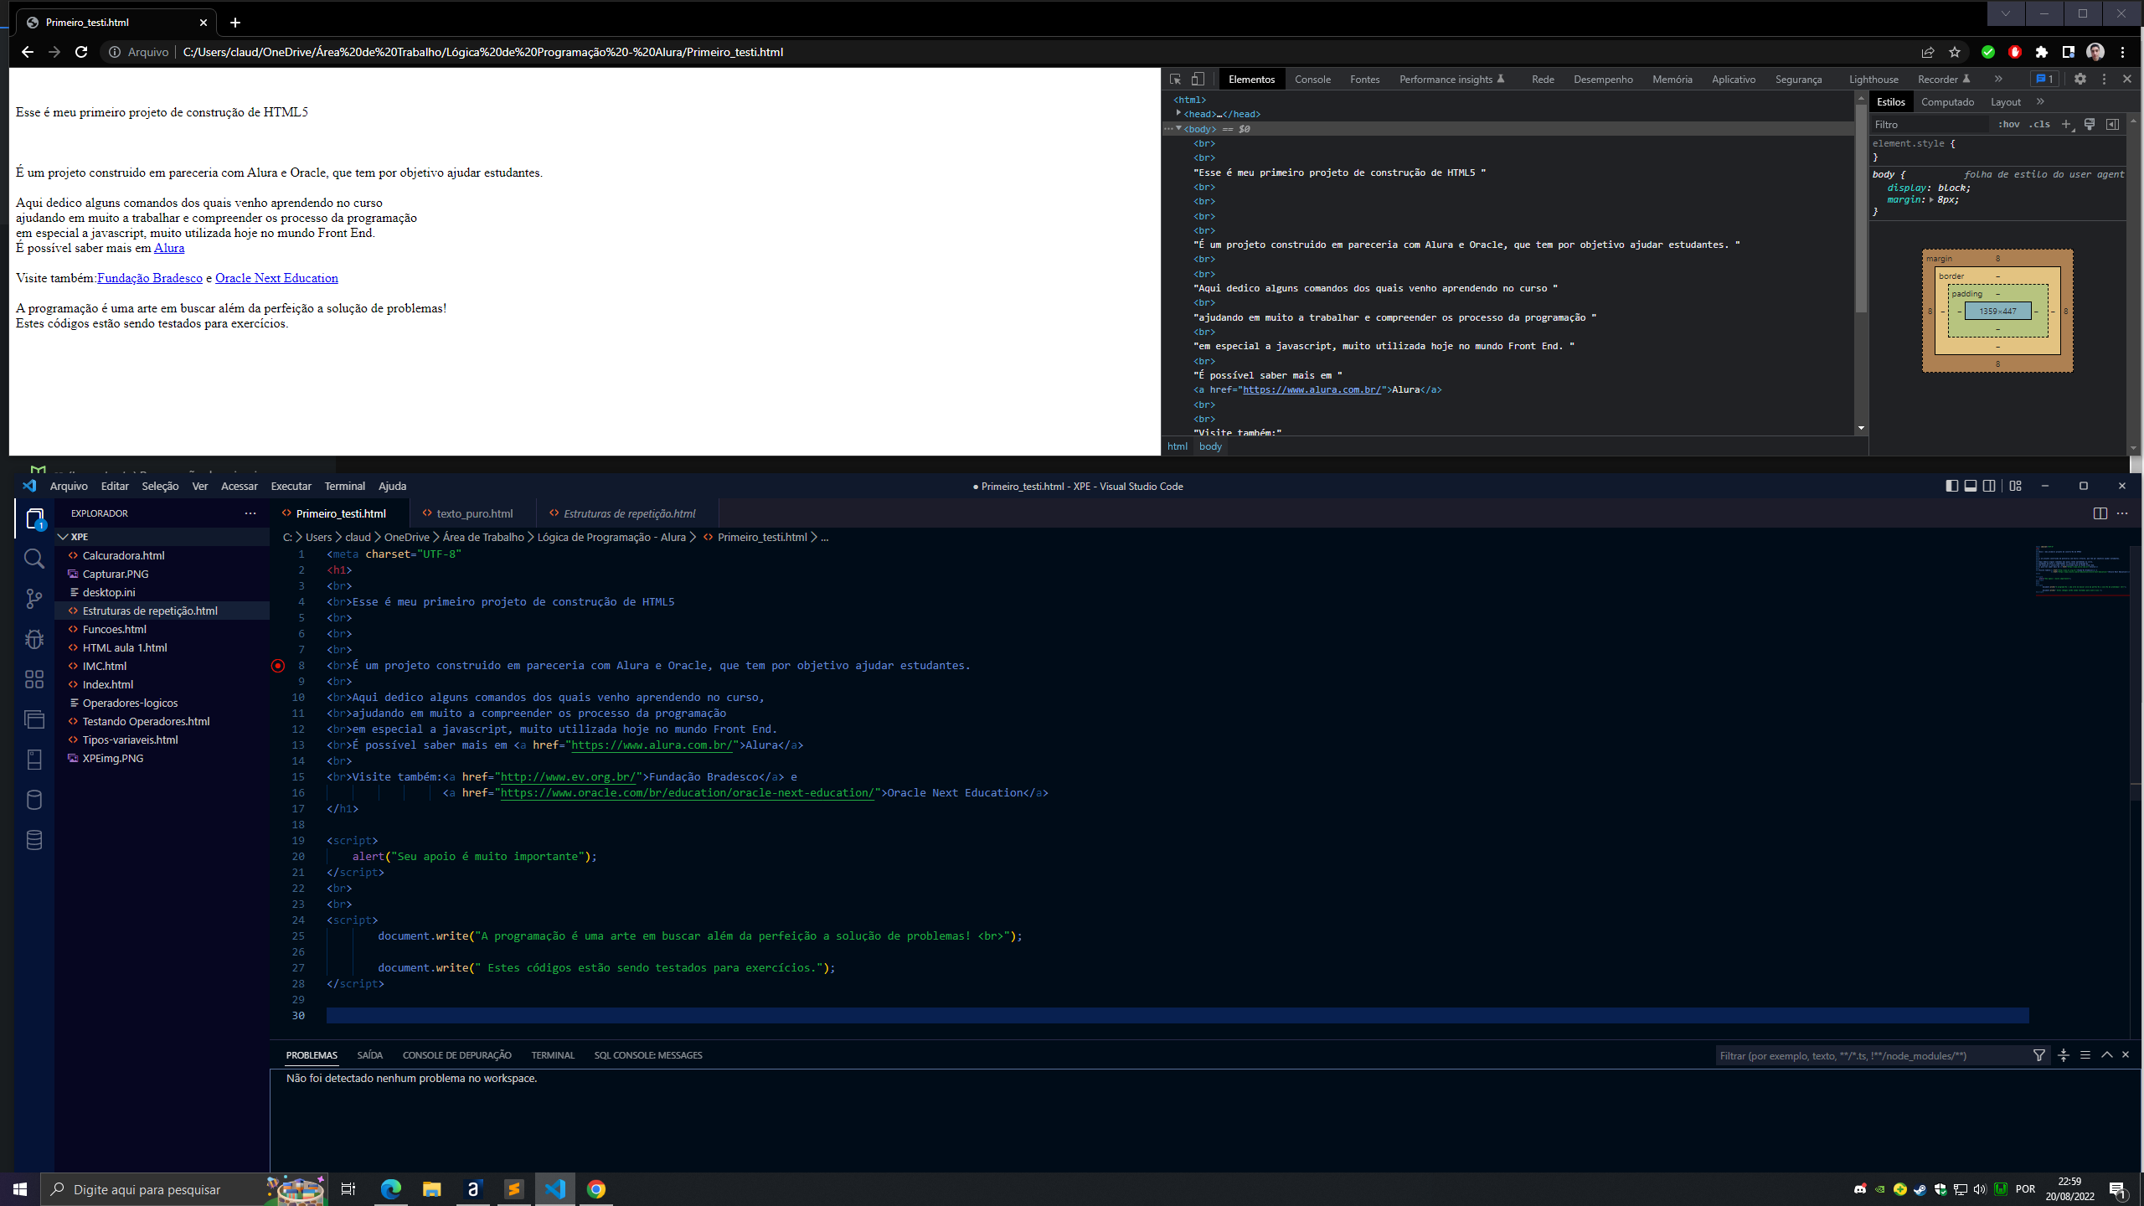The width and height of the screenshot is (2144, 1206).
Task: Click the taskbar search box
Action: pyautogui.click(x=184, y=1189)
